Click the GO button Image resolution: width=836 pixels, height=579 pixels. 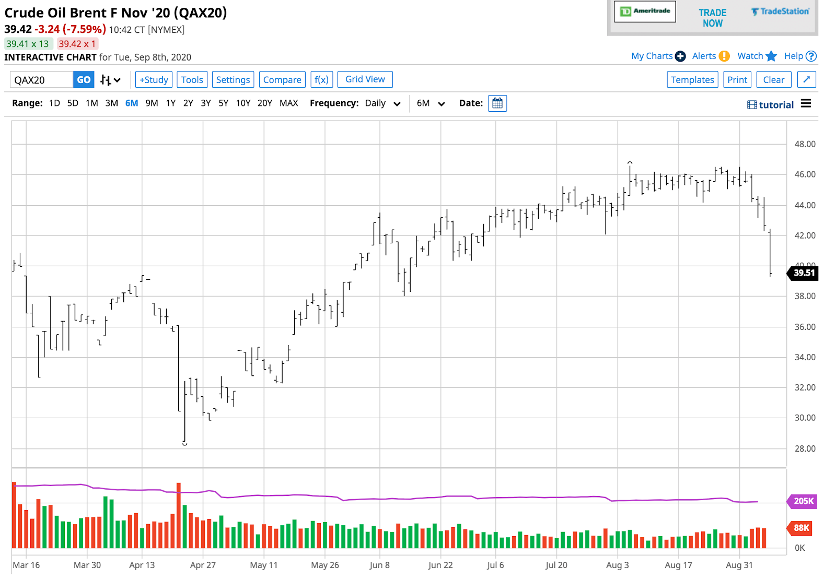click(x=84, y=80)
